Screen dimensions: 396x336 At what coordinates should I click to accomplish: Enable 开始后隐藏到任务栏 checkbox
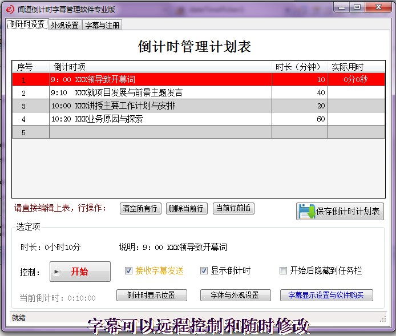[283, 271]
